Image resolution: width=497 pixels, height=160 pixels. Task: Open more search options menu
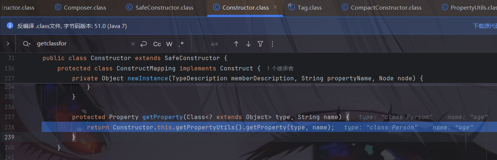(x=273, y=44)
